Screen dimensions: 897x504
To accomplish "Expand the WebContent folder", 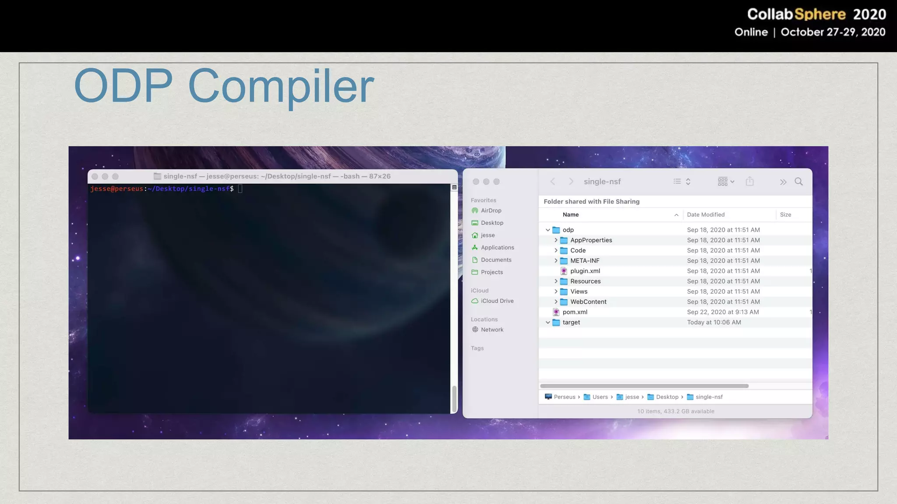I will click(556, 302).
